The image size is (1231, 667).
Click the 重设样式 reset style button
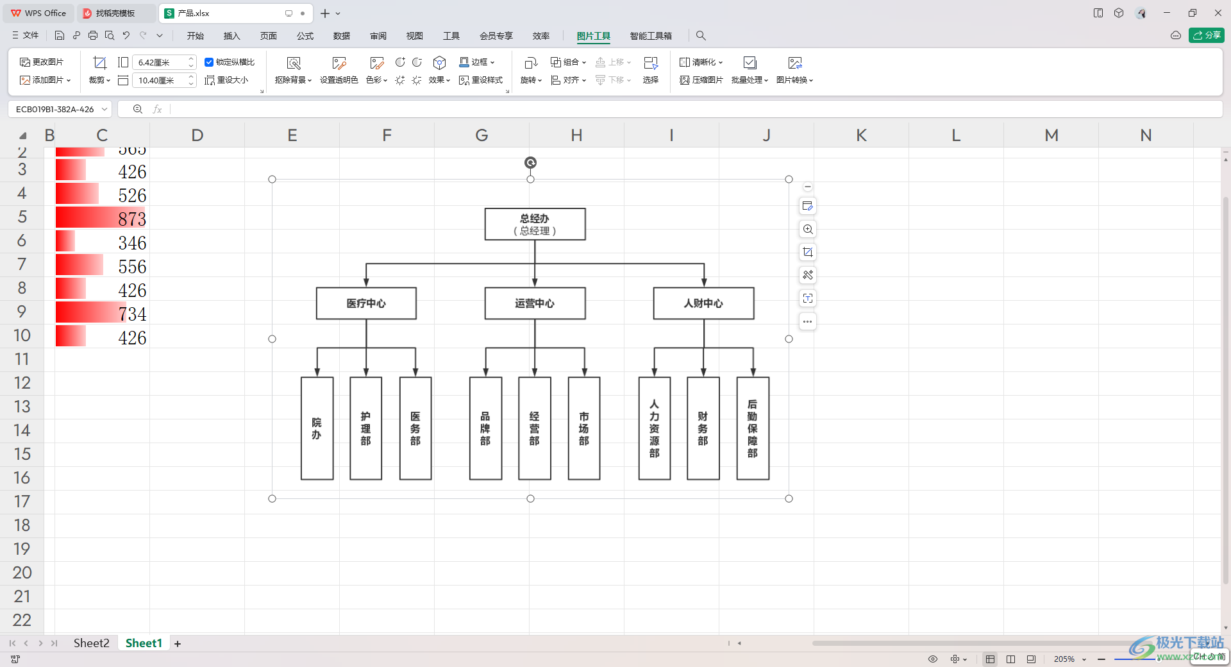(x=481, y=80)
